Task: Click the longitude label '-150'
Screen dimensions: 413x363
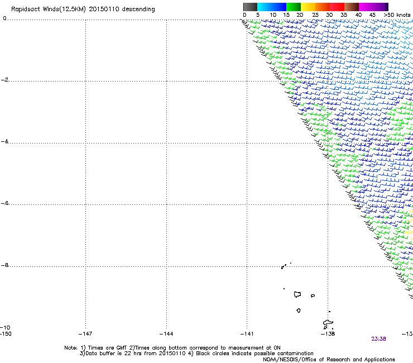Action: point(6,334)
